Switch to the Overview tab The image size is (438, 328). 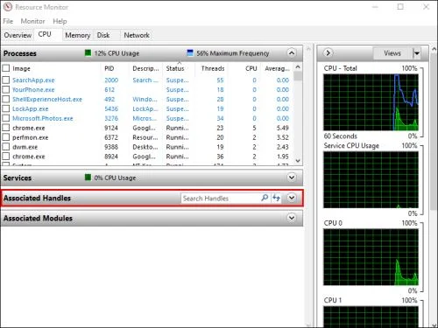18,35
